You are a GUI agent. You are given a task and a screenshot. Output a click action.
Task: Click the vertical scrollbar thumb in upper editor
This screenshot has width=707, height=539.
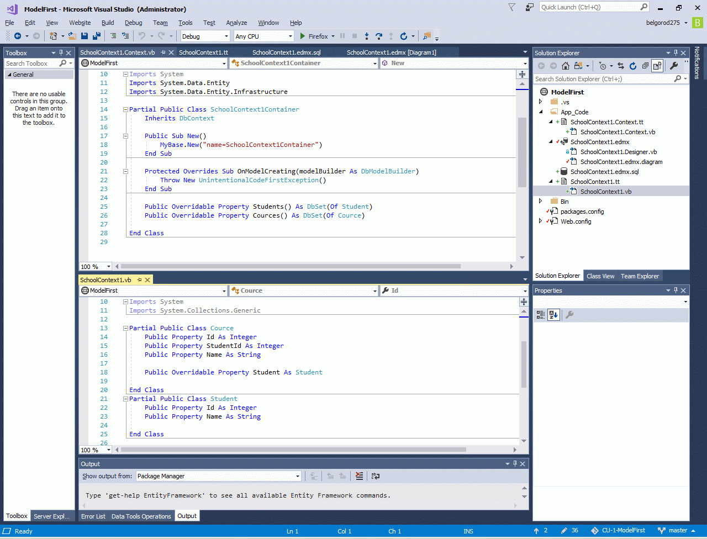pyautogui.click(x=522, y=152)
